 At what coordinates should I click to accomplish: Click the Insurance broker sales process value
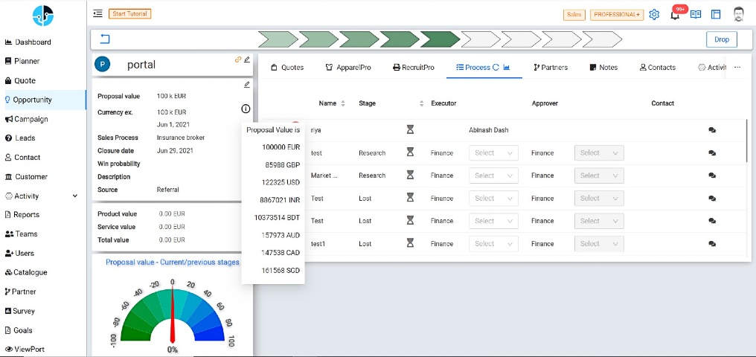[x=181, y=138]
